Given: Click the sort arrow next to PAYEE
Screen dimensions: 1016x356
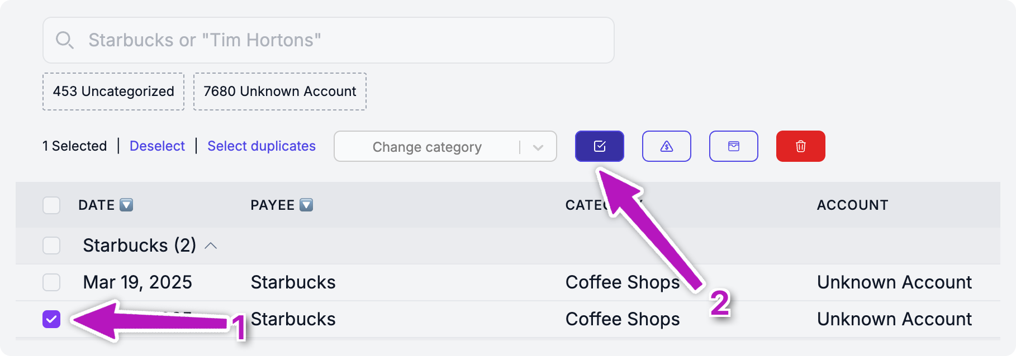Looking at the screenshot, I should coord(306,205).
